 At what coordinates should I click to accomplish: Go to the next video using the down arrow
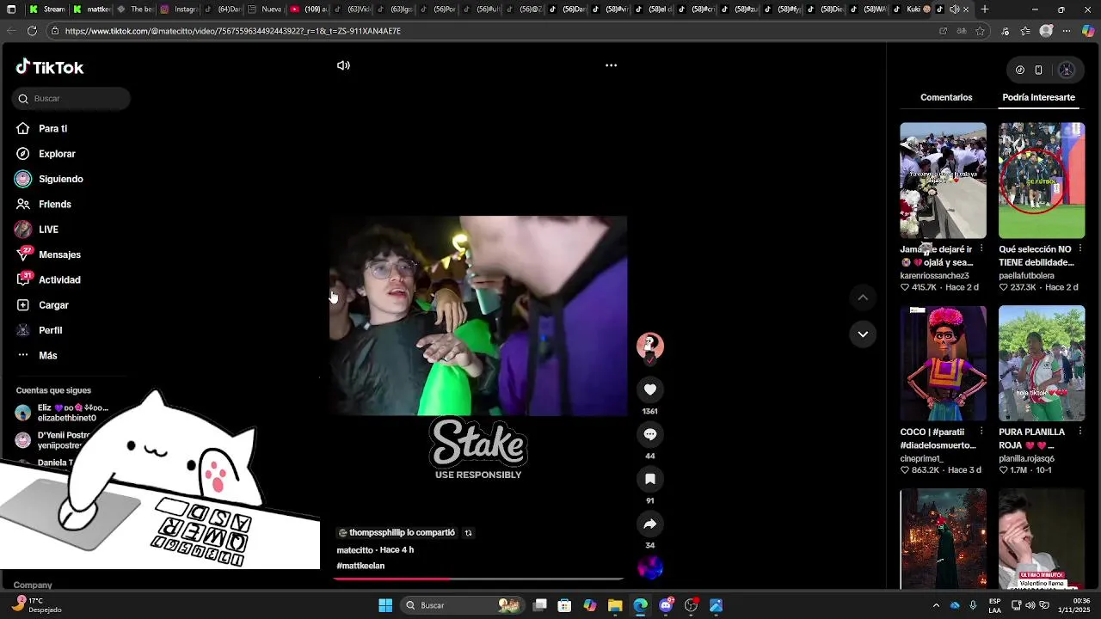[x=863, y=334]
